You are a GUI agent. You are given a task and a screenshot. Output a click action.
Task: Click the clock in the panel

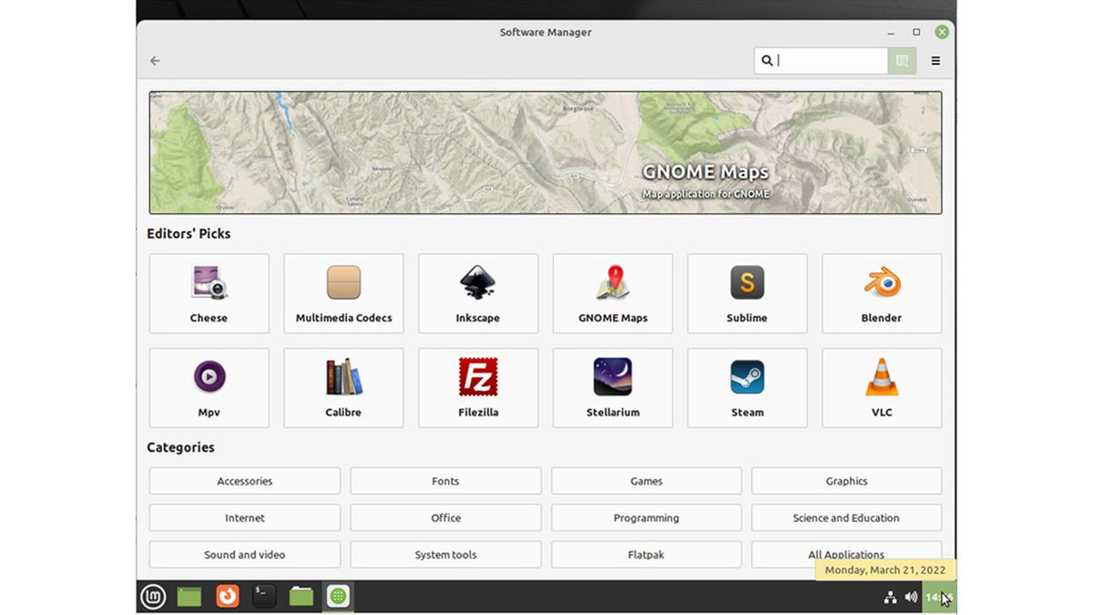point(939,598)
